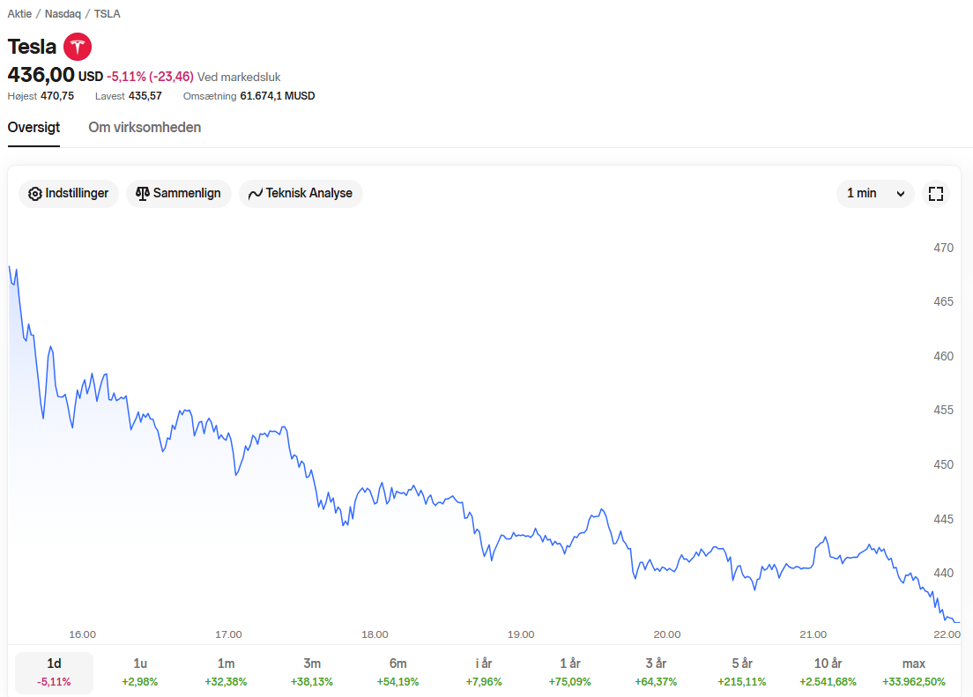Click the 455 y-axis label
The image size is (973, 697).
click(943, 411)
